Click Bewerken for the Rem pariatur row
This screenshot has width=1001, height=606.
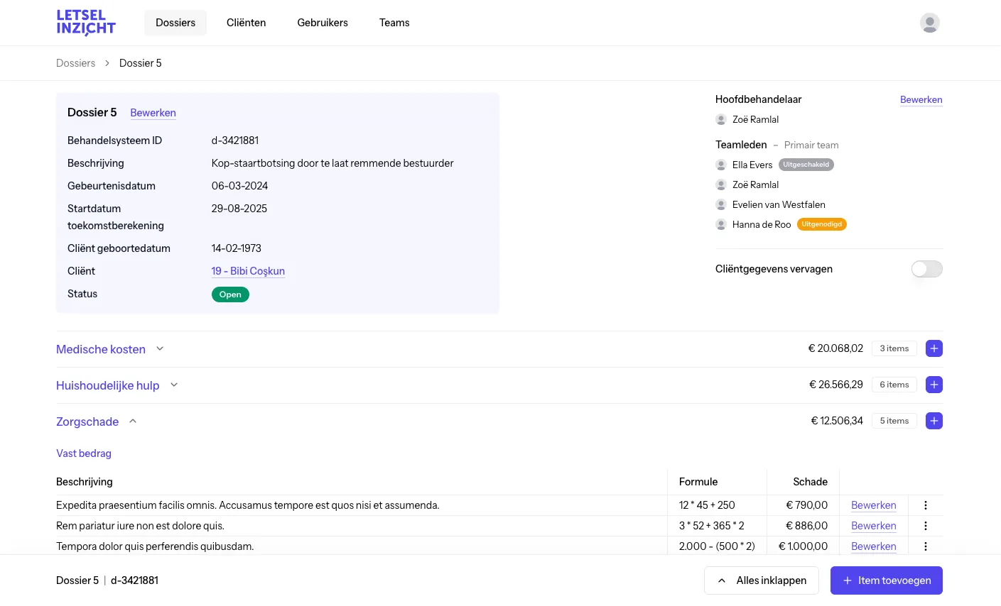(x=874, y=526)
